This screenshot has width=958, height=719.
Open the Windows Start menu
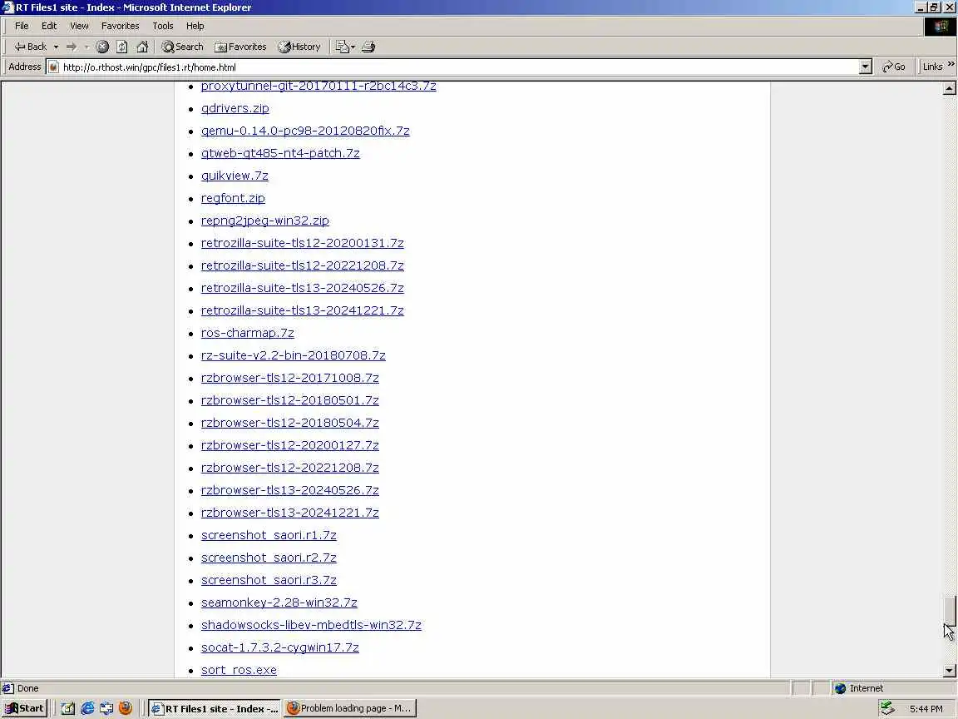coord(24,708)
